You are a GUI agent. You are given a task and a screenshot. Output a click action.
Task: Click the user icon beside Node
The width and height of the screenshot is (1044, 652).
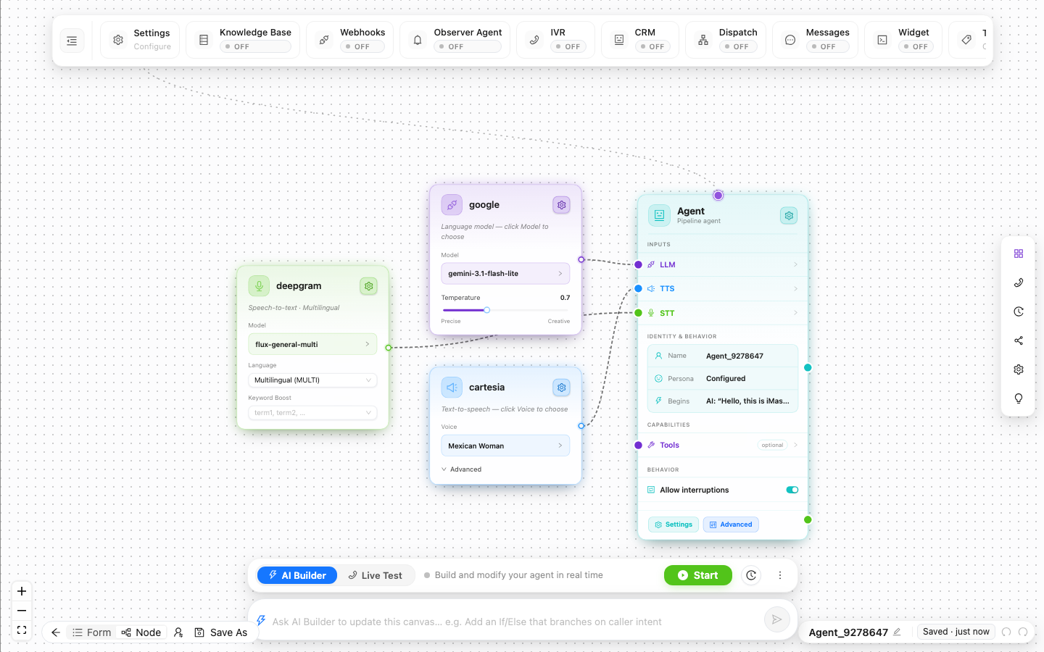(x=178, y=632)
